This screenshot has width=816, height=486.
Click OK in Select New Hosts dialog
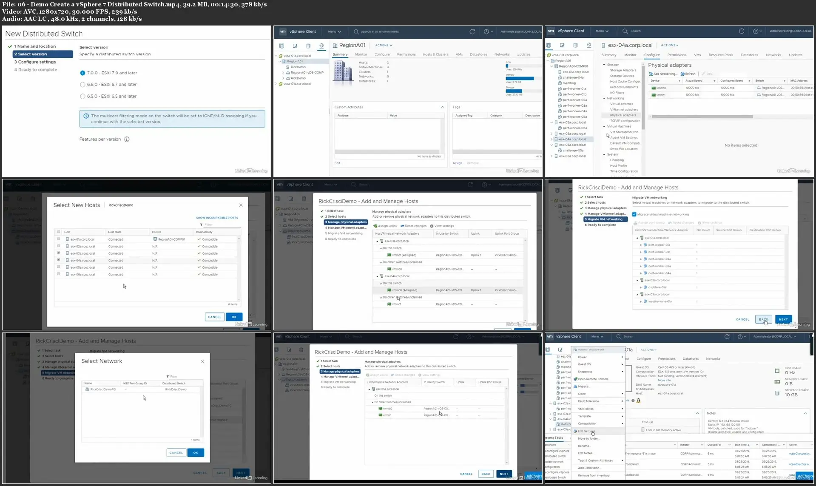[234, 317]
